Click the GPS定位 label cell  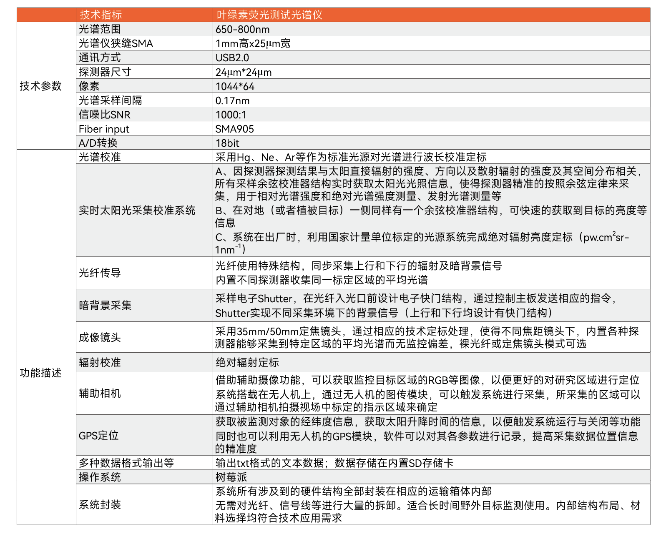[x=99, y=436]
